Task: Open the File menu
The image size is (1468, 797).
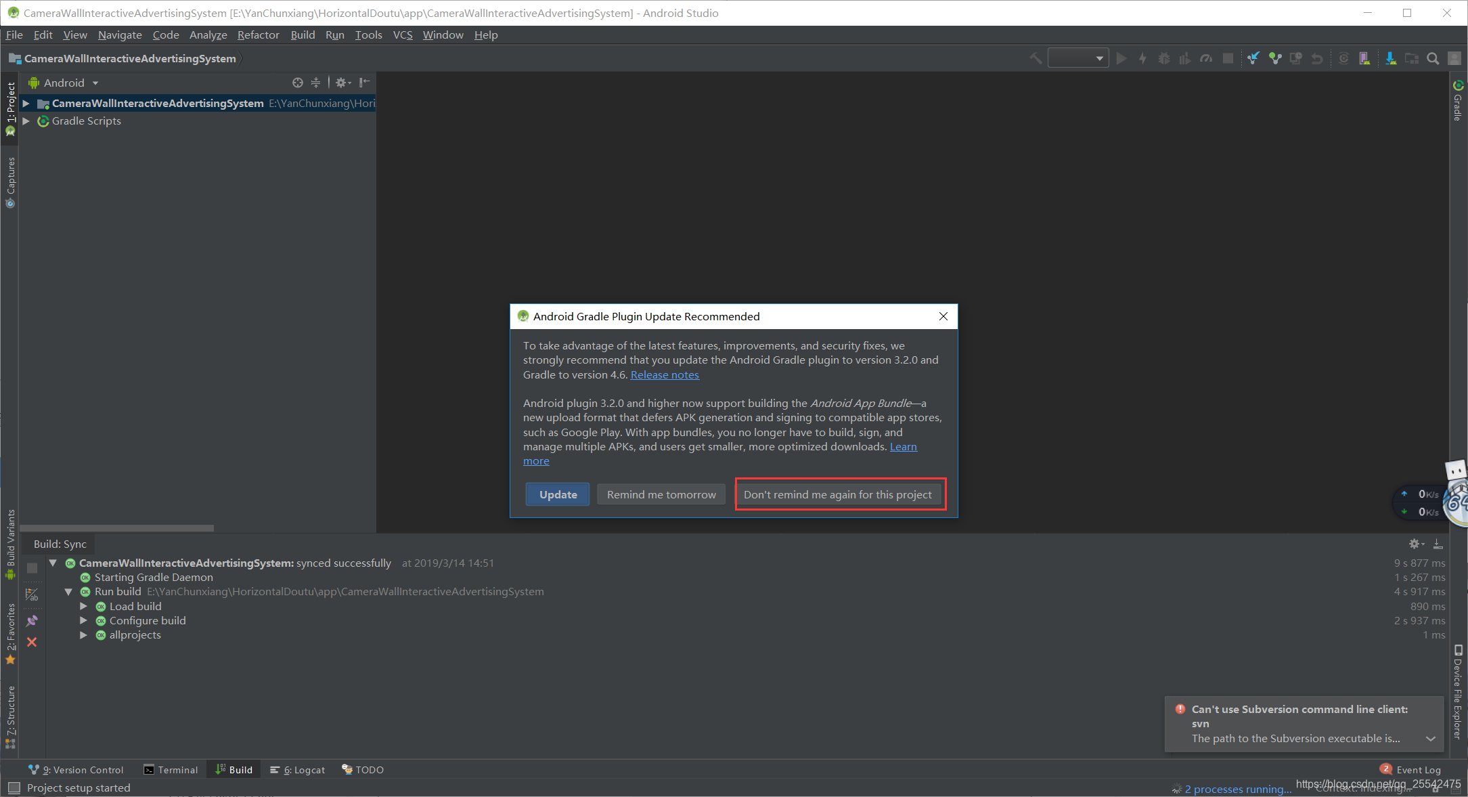Action: point(14,35)
